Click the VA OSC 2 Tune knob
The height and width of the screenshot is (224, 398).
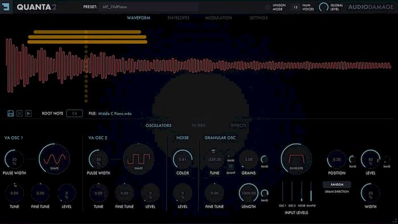click(x=98, y=193)
